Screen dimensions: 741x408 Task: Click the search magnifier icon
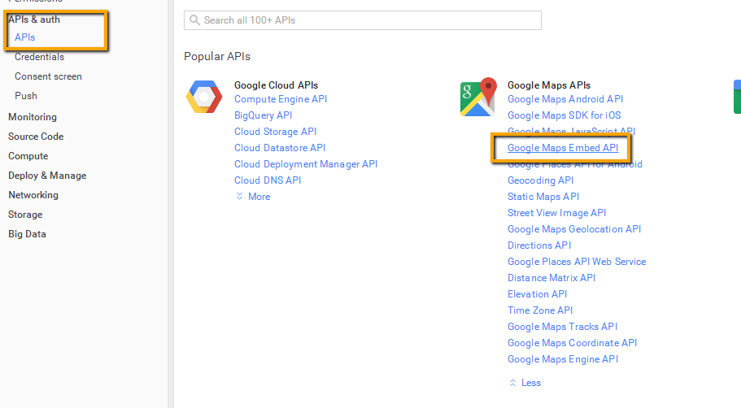[x=194, y=20]
